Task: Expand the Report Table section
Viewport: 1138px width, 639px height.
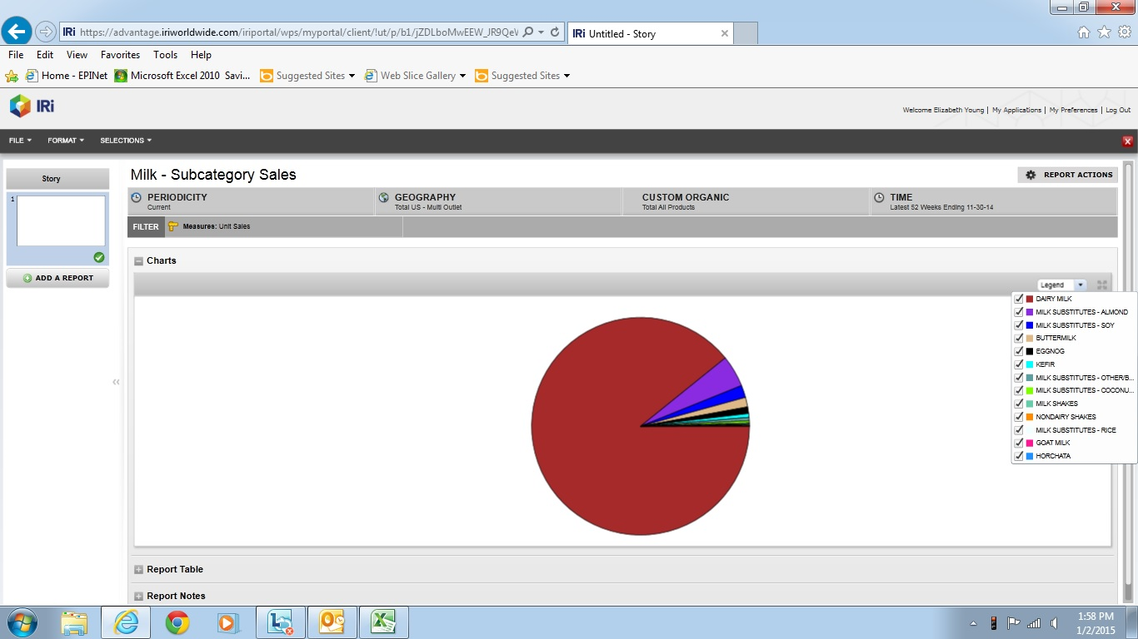Action: [139, 570]
